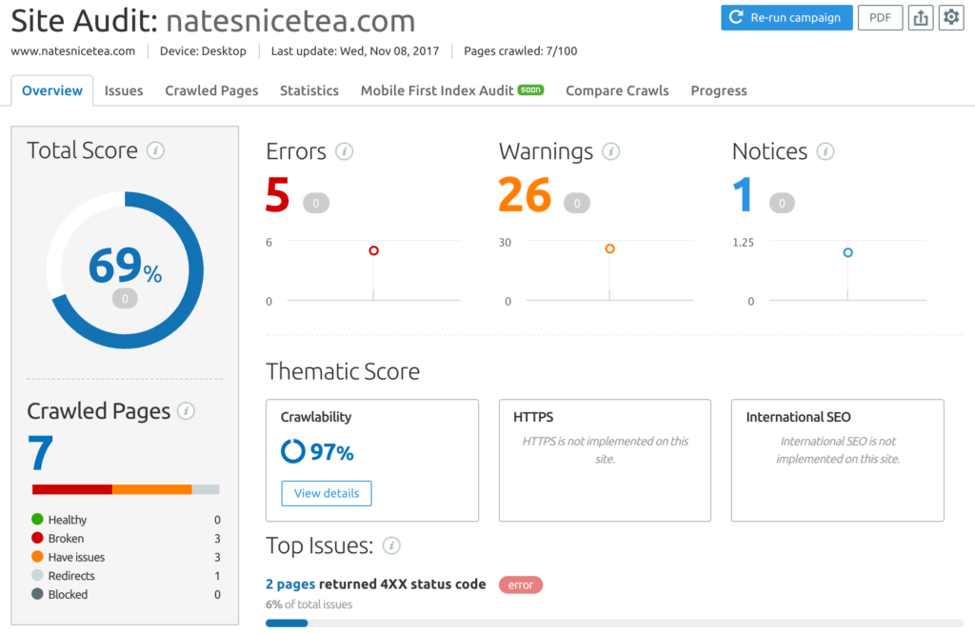The width and height of the screenshot is (975, 633).
Task: Click the info icon beside Total Score
Action: (x=155, y=150)
